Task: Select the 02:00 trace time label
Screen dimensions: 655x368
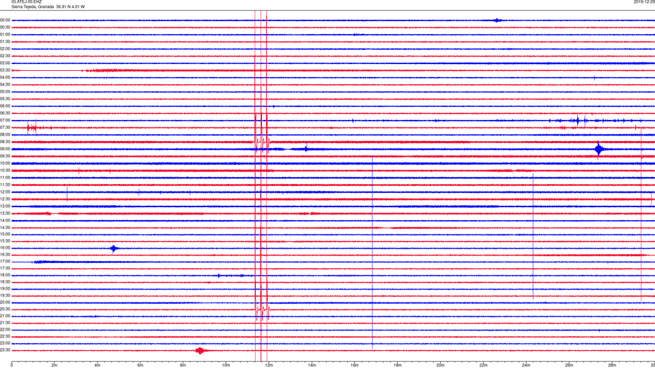Action: pyautogui.click(x=5, y=49)
